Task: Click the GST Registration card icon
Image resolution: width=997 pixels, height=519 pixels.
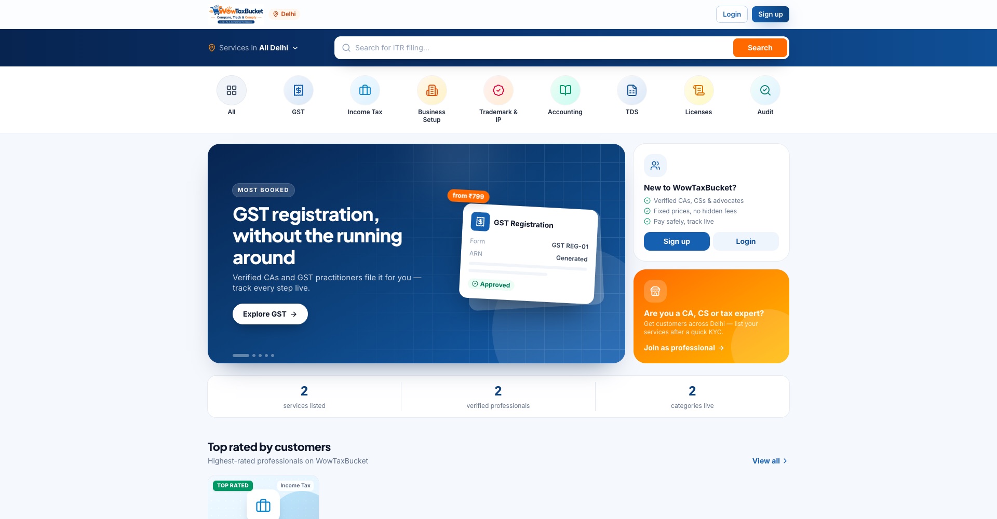Action: [480, 222]
